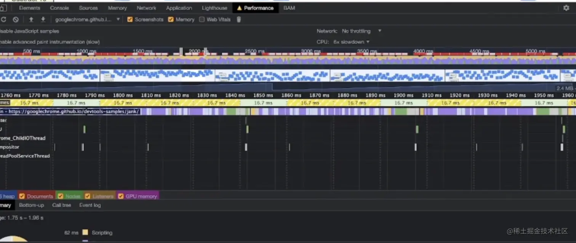This screenshot has height=243, width=576.
Task: Save the profile with the download arrow
Action: (x=43, y=19)
